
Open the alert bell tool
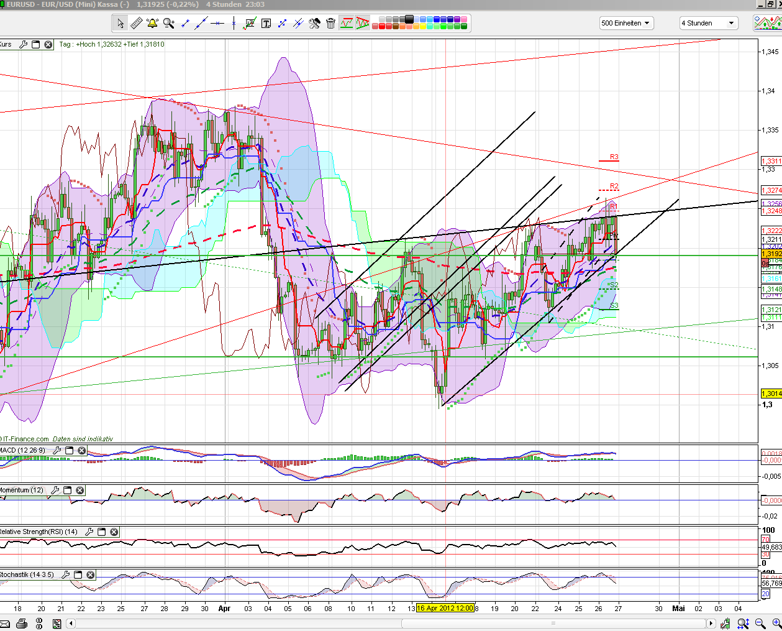pos(152,23)
